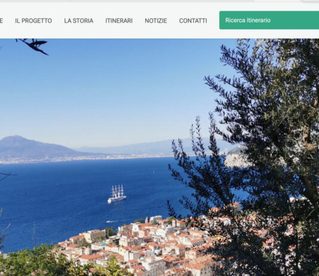Viewport: 319px width, 276px height.
Task: Click the partially visible menu item ending in E
Action: (x=1, y=21)
